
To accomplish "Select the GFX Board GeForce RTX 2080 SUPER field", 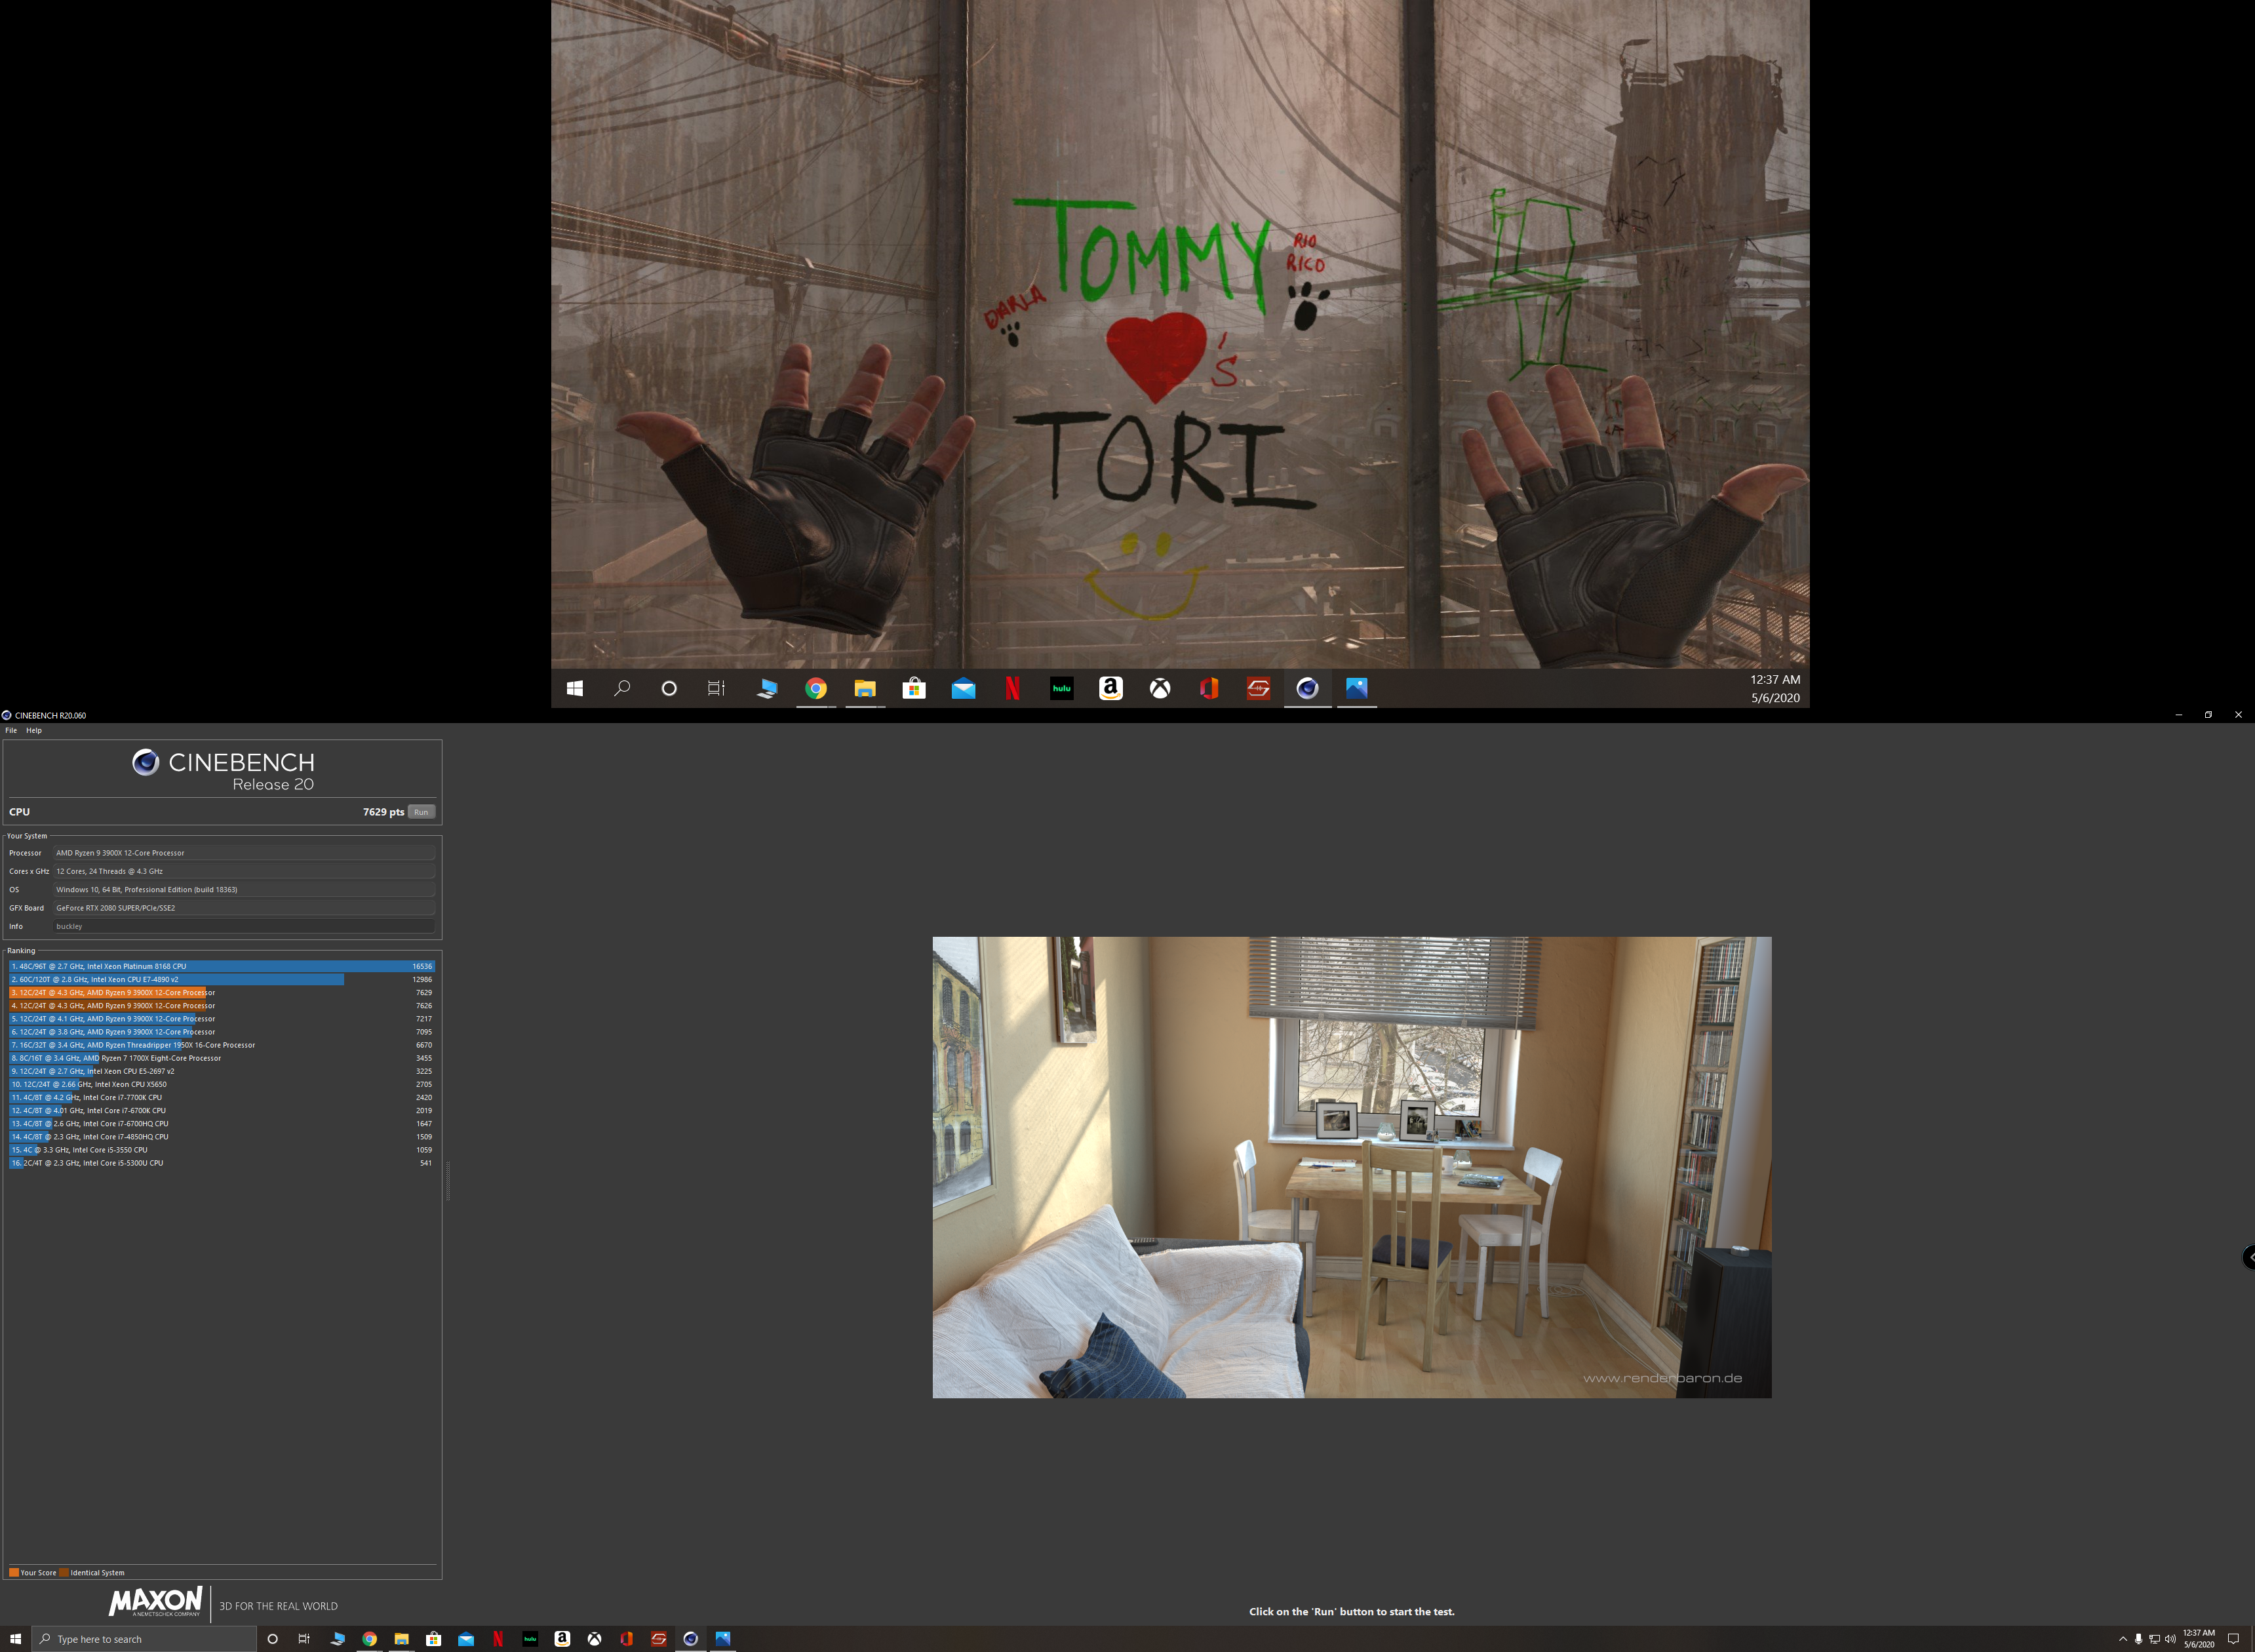I will pos(244,908).
